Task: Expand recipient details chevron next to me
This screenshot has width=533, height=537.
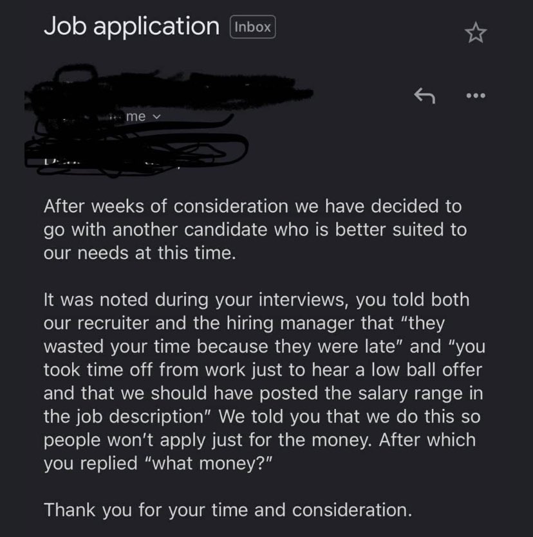Action: coord(156,117)
